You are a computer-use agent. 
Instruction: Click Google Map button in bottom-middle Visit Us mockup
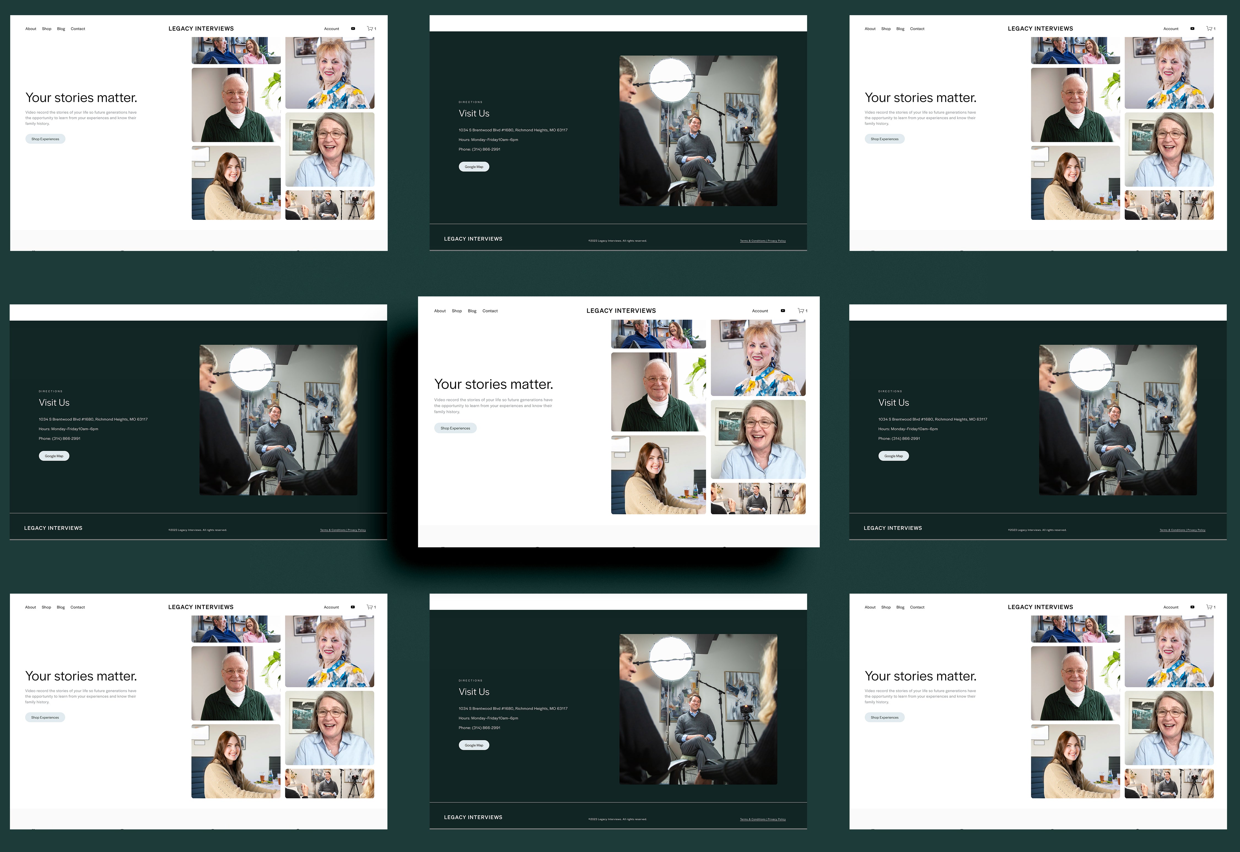tap(474, 745)
